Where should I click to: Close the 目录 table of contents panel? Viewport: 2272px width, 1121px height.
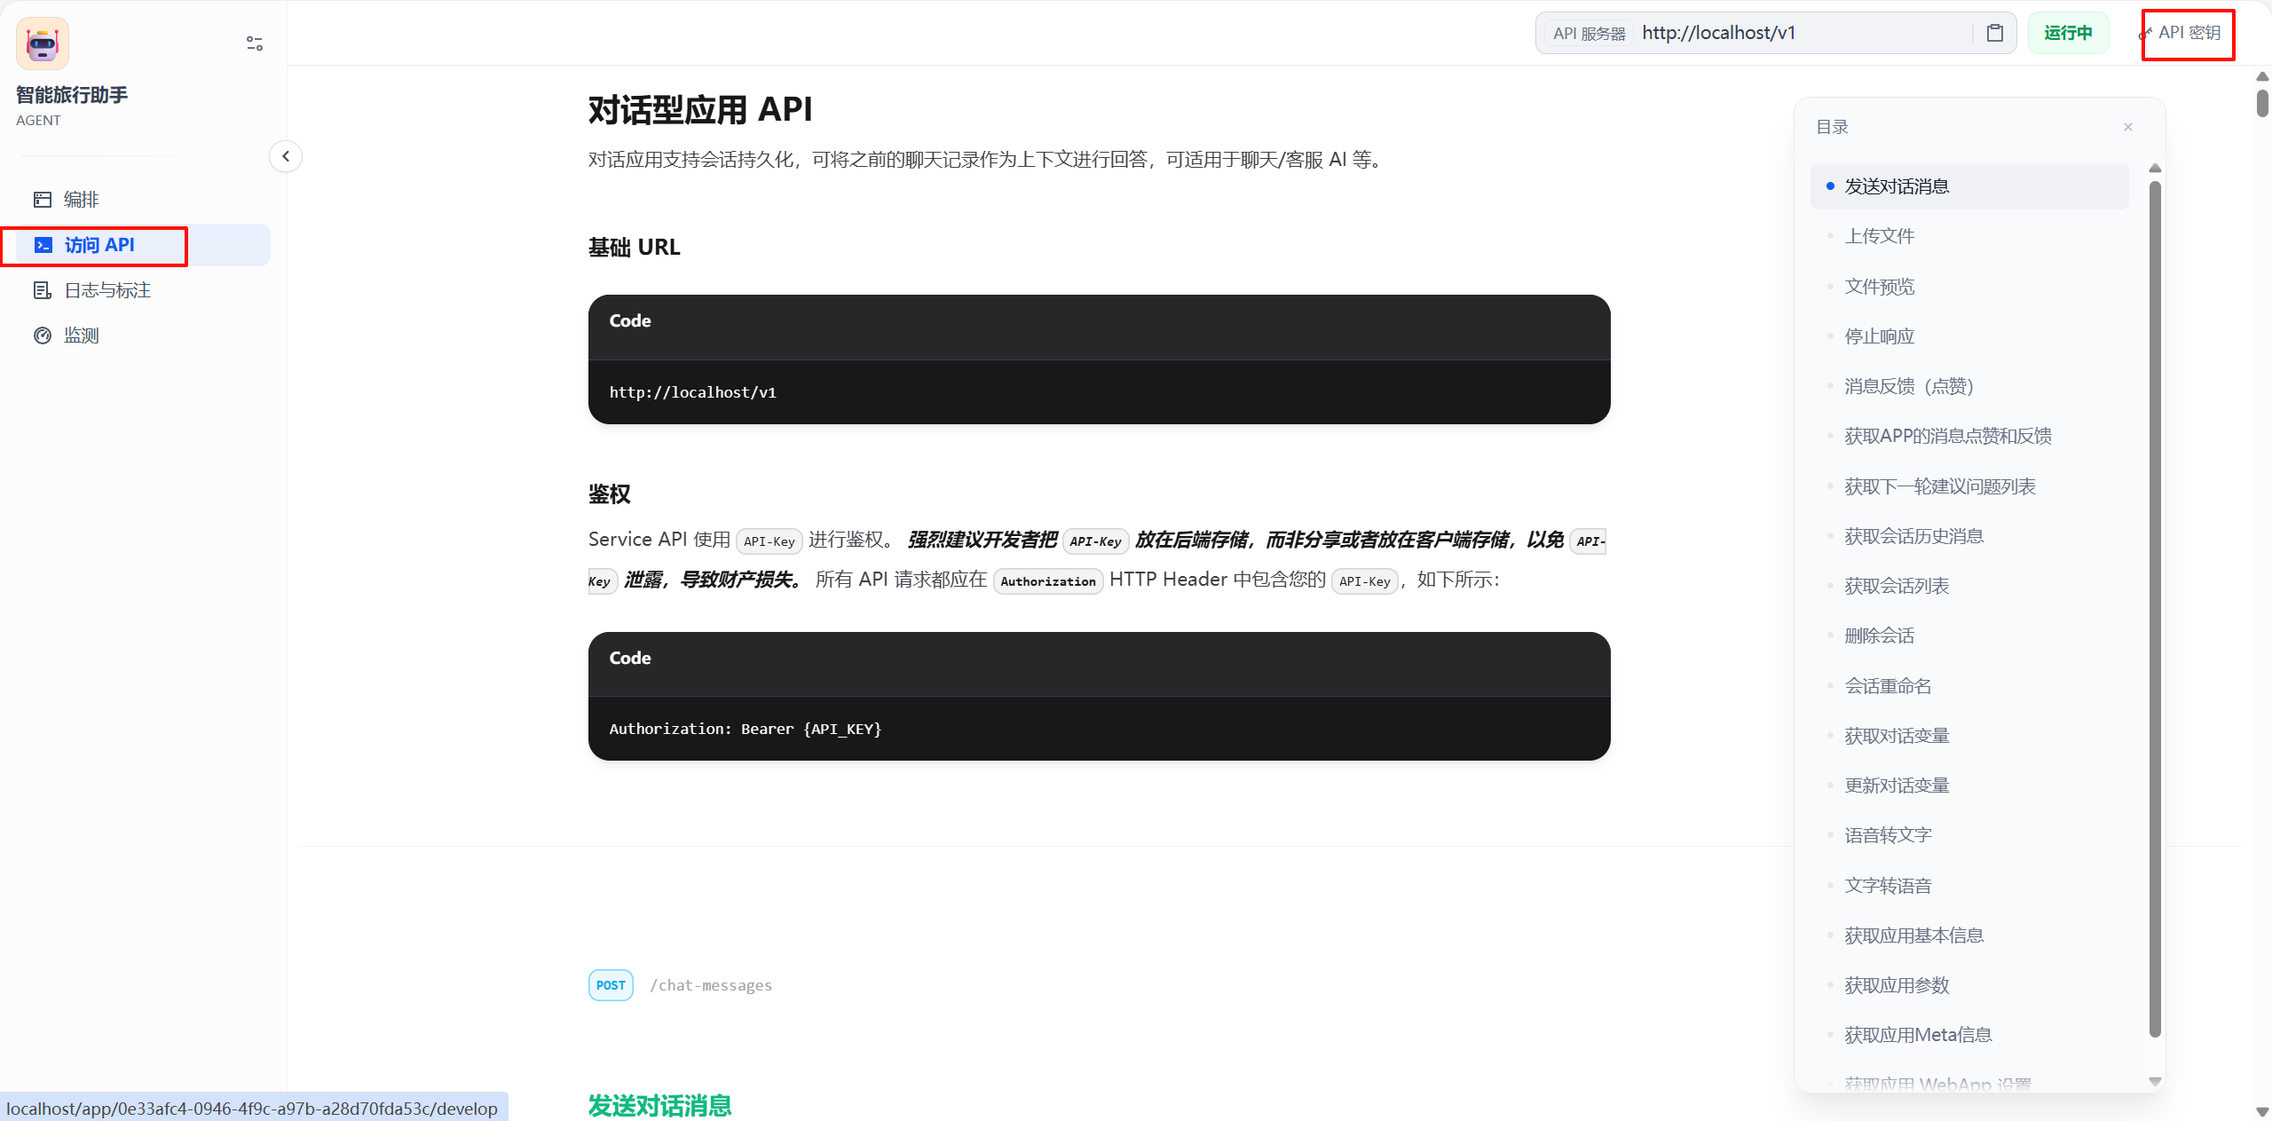tap(2128, 127)
